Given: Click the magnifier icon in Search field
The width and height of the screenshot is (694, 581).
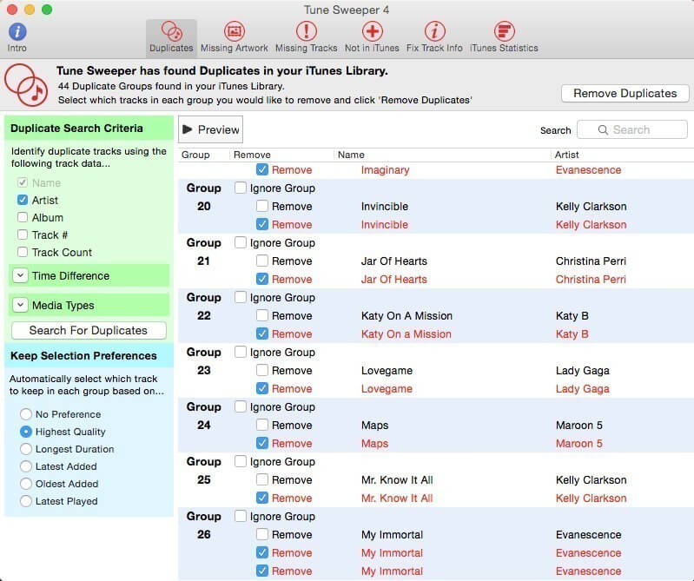Looking at the screenshot, I should 602,130.
